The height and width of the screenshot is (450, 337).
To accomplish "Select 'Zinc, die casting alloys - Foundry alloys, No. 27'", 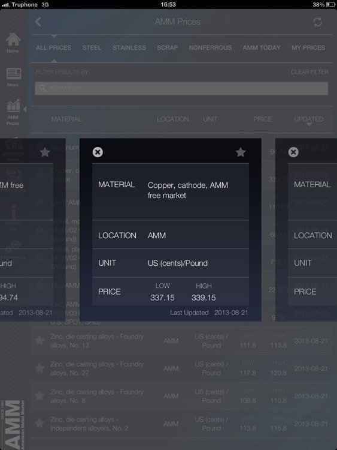I will (97, 368).
